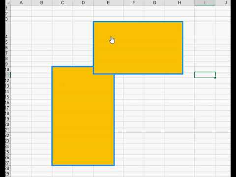Select row 28 header

coord(8,168)
